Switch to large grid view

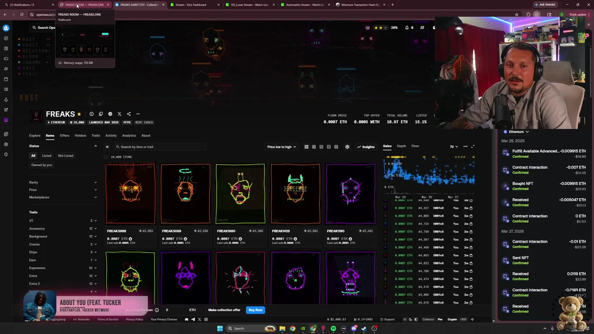tap(306, 147)
